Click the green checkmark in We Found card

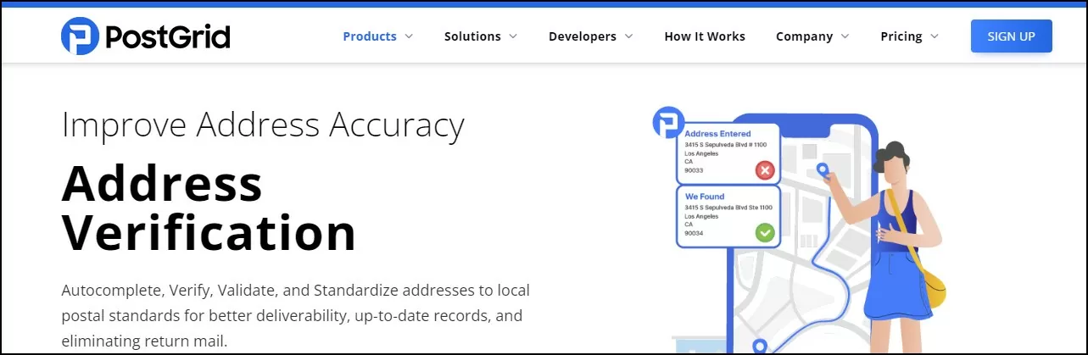765,232
